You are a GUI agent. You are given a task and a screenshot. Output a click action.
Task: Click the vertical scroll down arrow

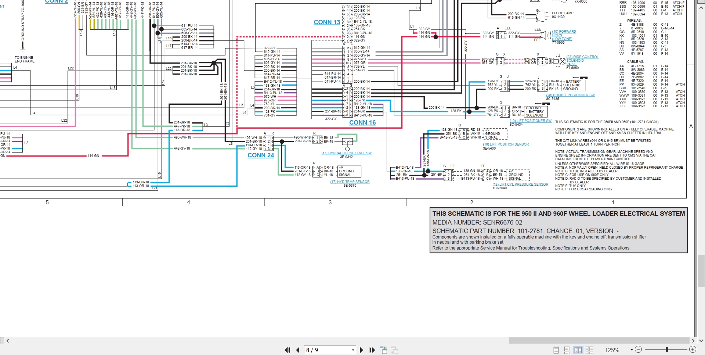coord(701,341)
